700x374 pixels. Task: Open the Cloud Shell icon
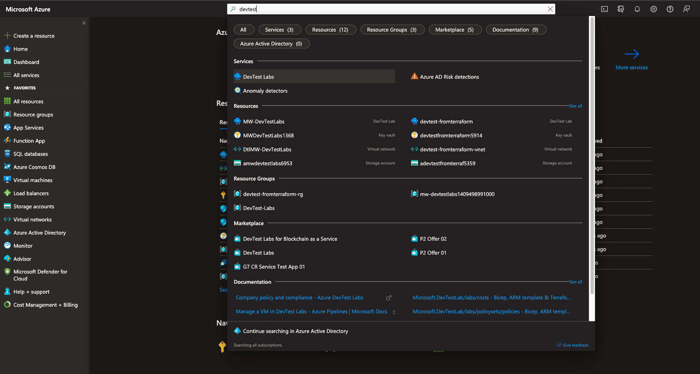point(604,9)
